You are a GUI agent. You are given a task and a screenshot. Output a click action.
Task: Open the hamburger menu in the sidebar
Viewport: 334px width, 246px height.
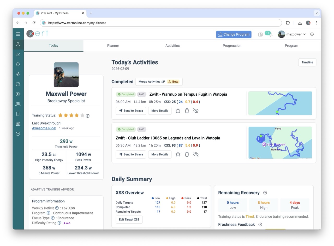coord(18,34)
